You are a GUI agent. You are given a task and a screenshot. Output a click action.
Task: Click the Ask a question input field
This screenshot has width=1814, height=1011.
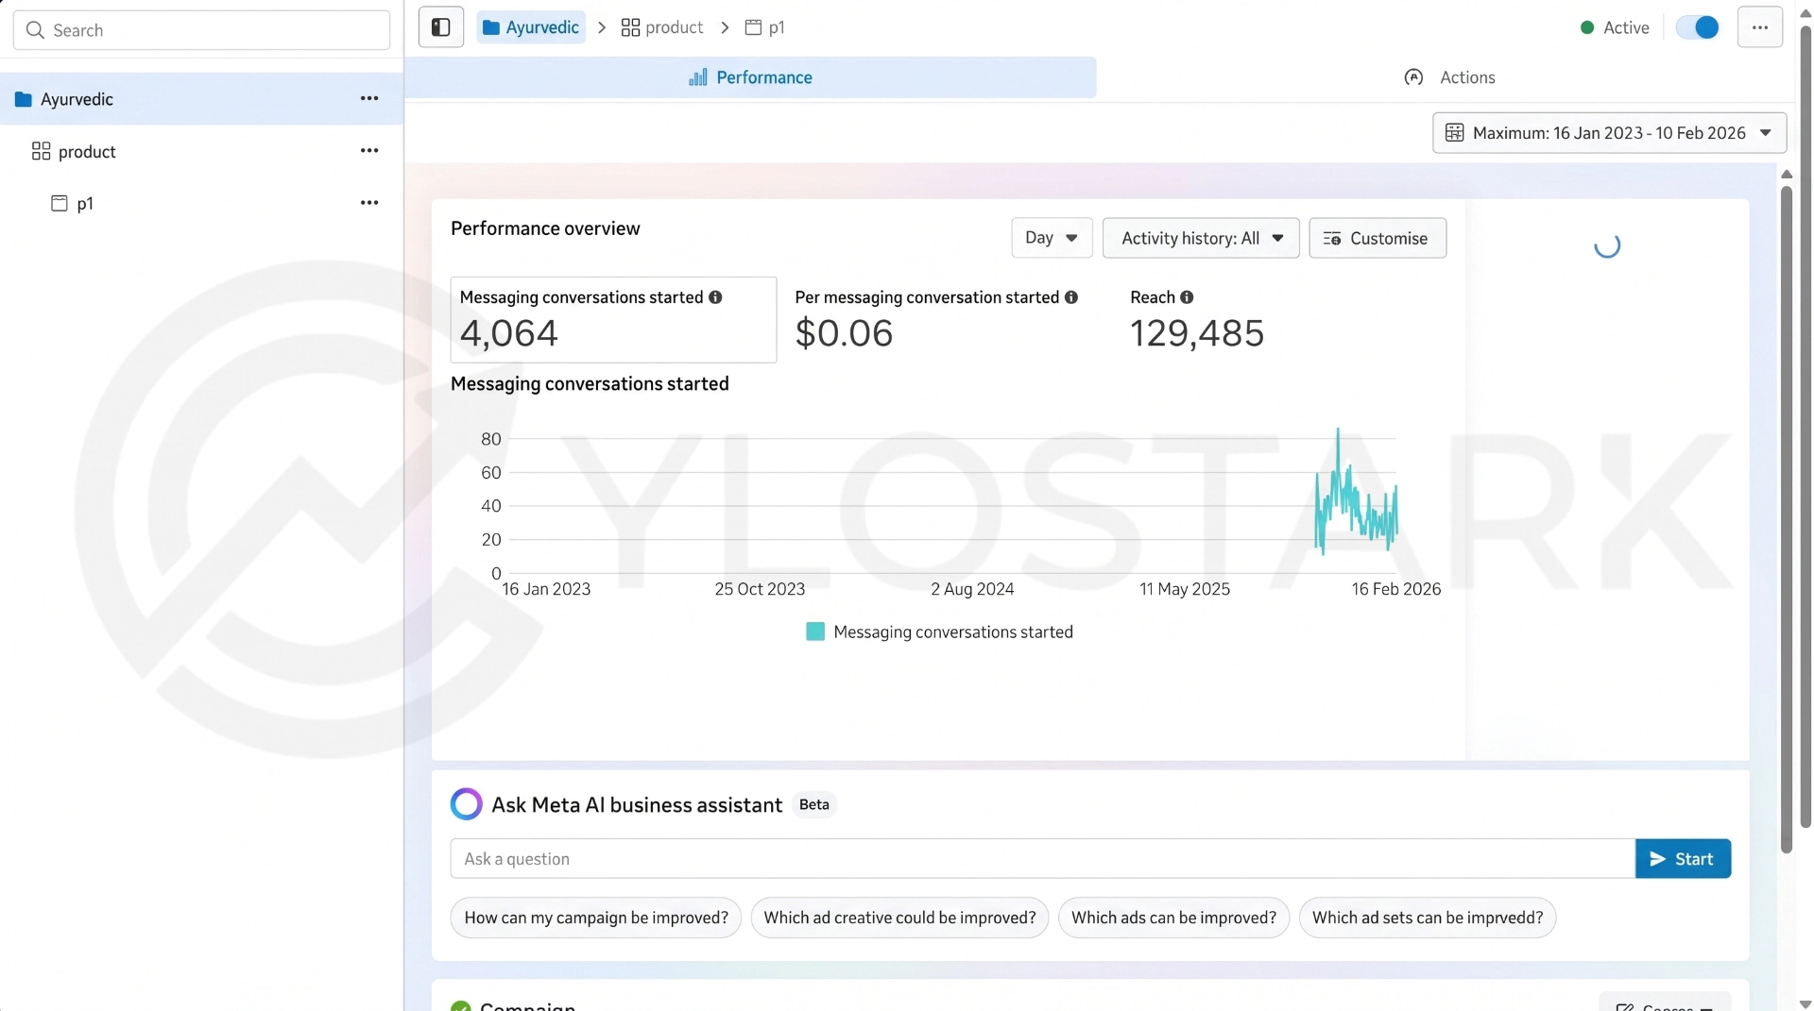(1042, 859)
